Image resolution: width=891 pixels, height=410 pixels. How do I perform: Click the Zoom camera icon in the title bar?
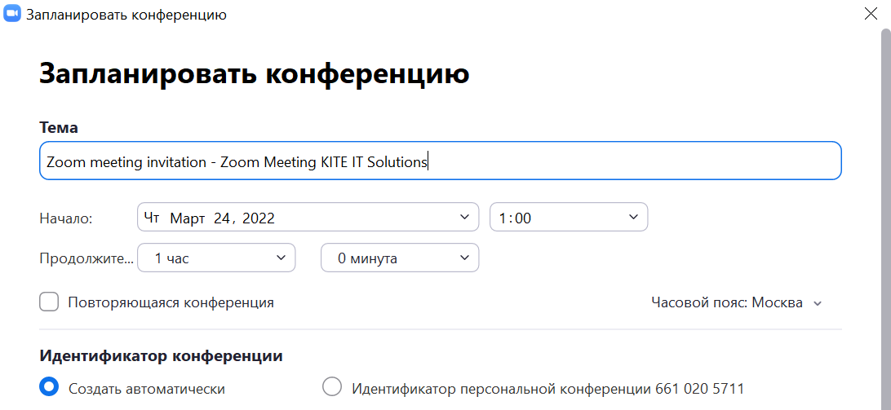click(12, 14)
